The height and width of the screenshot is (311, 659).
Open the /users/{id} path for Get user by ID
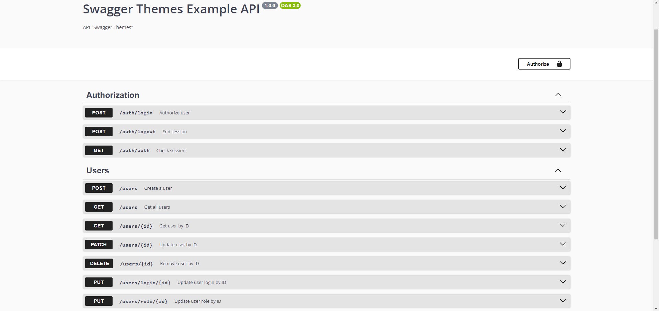point(136,226)
